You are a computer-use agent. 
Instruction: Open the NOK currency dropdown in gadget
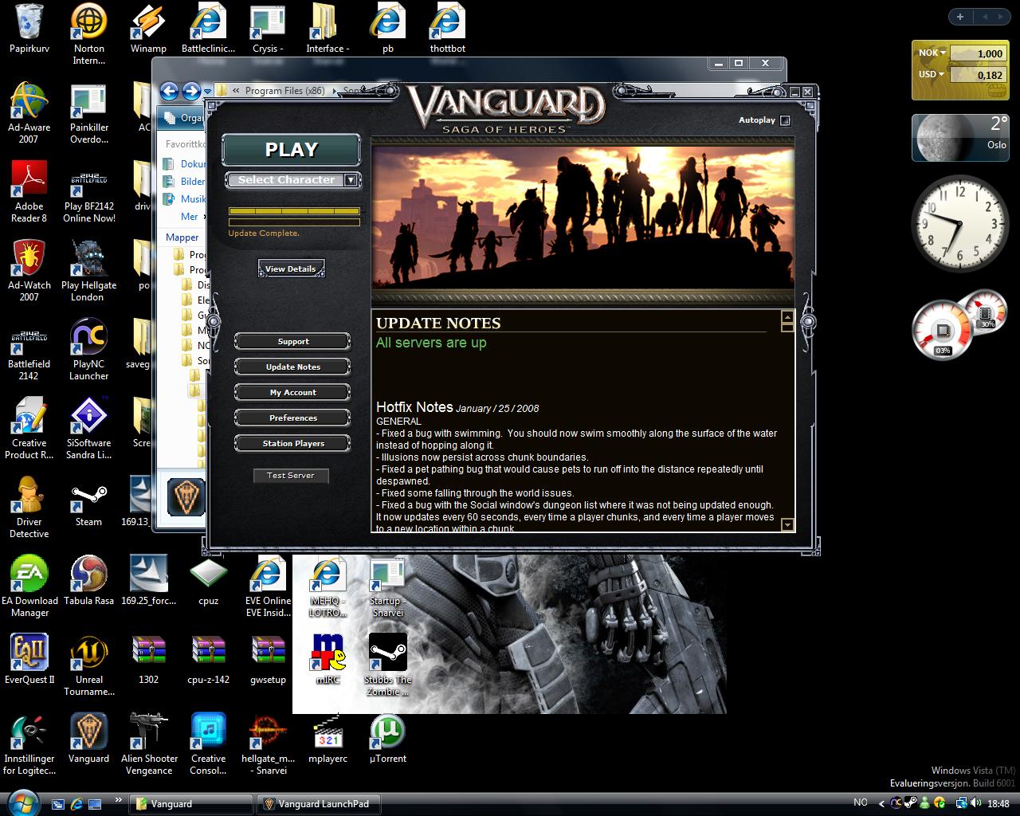point(932,53)
